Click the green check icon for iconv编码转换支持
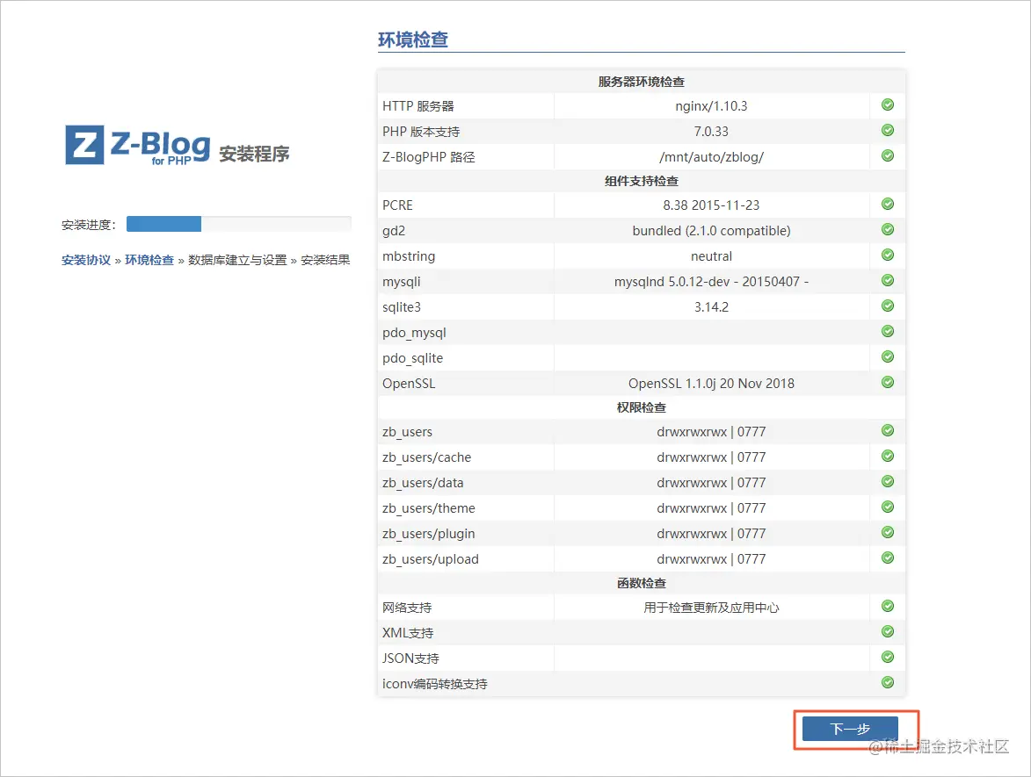 coord(887,682)
